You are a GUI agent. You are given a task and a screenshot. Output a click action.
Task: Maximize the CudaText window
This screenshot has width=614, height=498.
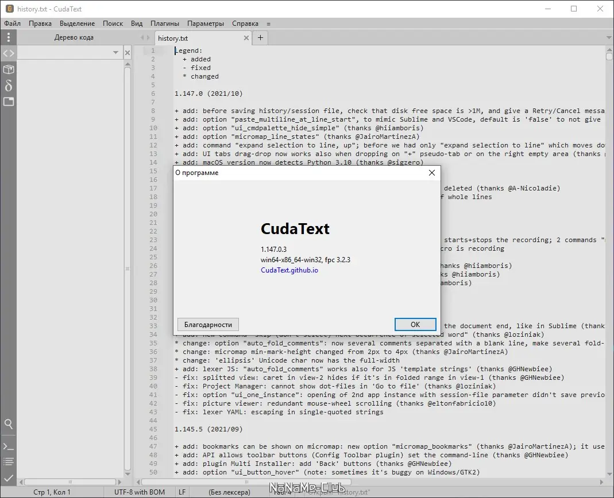[x=574, y=9]
